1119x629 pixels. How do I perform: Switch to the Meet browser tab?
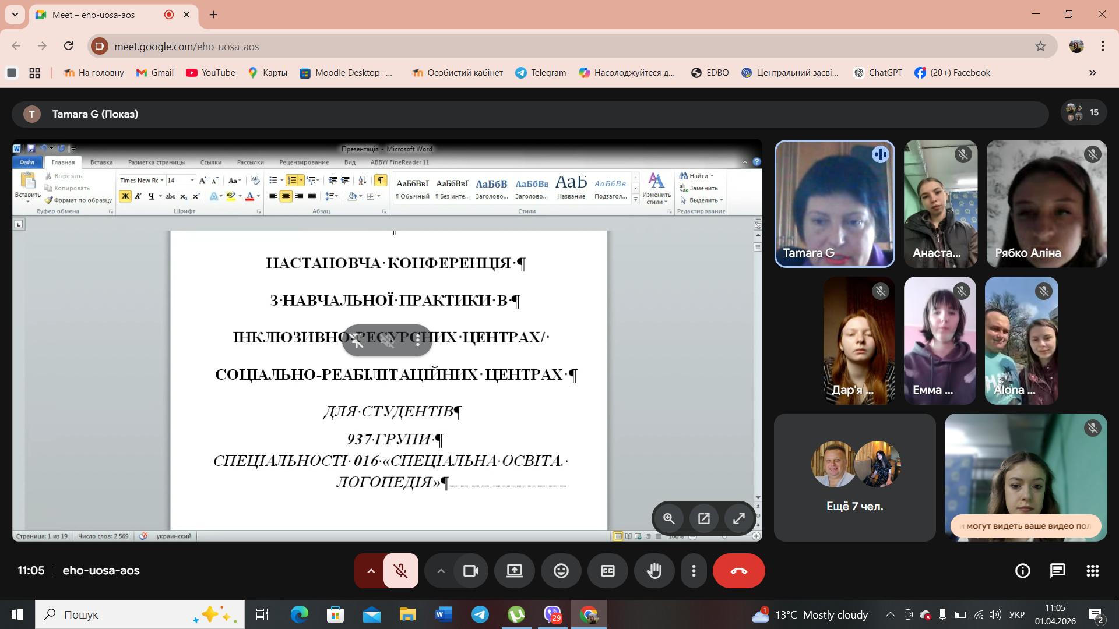click(x=93, y=15)
